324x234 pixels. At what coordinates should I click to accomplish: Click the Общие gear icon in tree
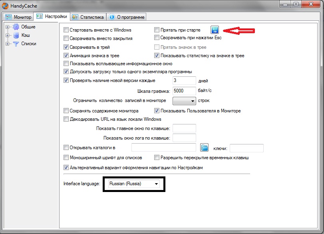click(16, 27)
